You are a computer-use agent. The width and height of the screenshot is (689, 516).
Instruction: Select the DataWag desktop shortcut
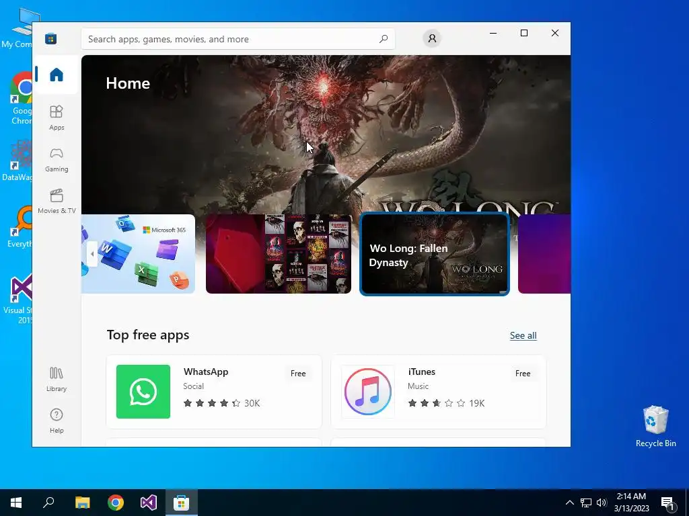(17, 161)
